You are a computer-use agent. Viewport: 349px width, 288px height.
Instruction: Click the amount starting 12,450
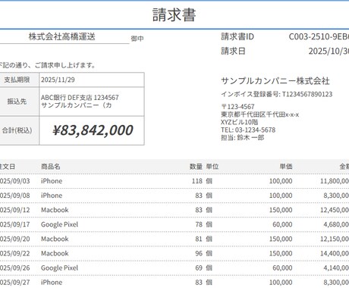point(335,210)
